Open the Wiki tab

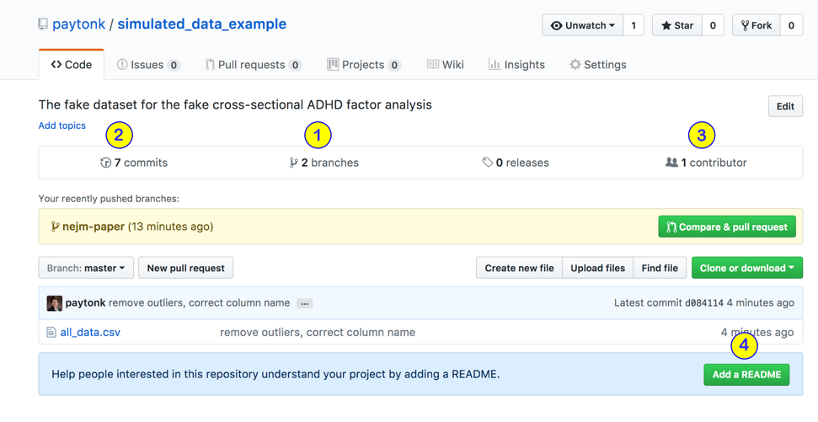[446, 65]
